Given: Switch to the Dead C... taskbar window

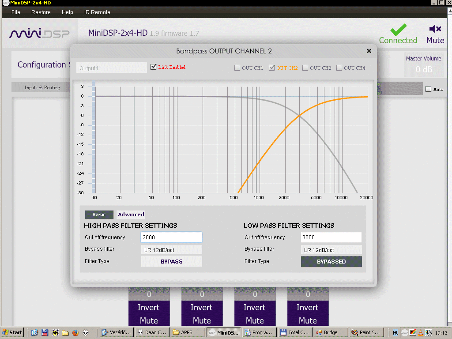Looking at the screenshot, I should 152,332.
